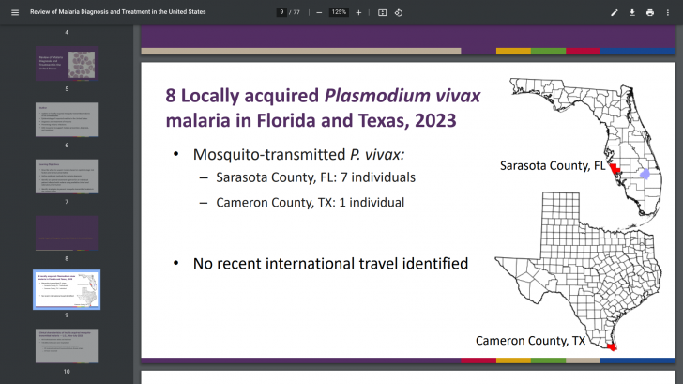Click the Sarasota County, FL map label
Screen dimensions: 683x384
[553, 166]
